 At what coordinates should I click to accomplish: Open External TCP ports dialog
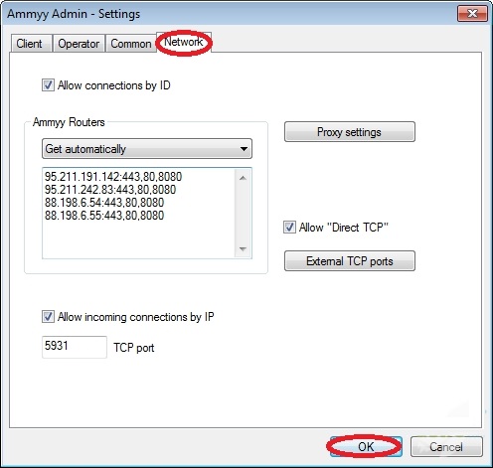tap(350, 261)
